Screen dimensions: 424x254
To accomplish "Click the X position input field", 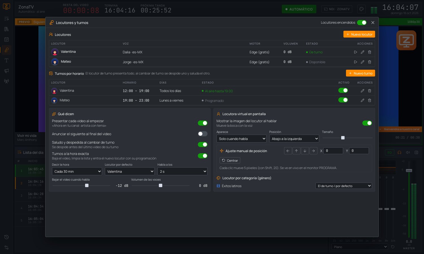I will click(333, 151).
